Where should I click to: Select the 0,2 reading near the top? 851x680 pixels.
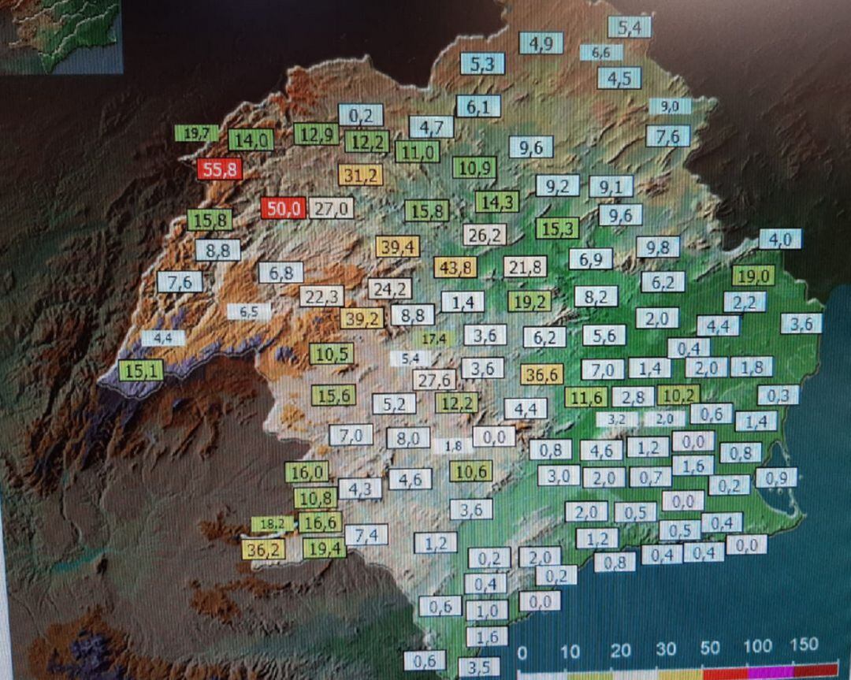point(360,116)
